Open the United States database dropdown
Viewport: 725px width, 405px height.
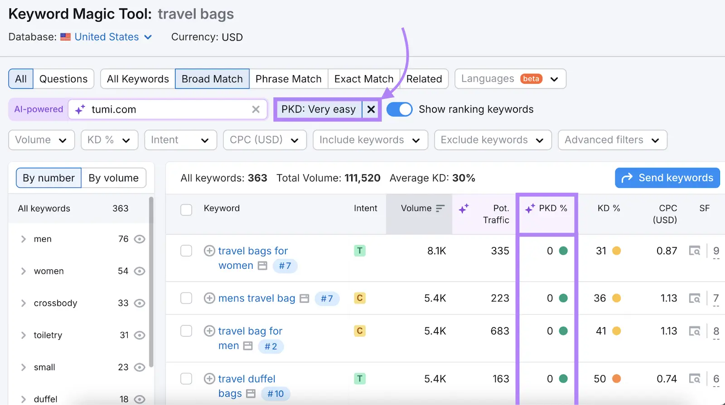point(113,37)
